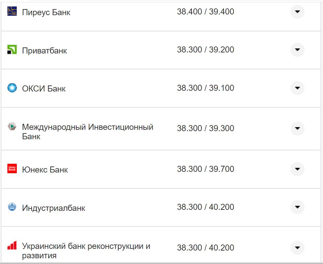323x264 pixels.
Task: Expand rate details for Приватбанк
Action: coord(297,49)
